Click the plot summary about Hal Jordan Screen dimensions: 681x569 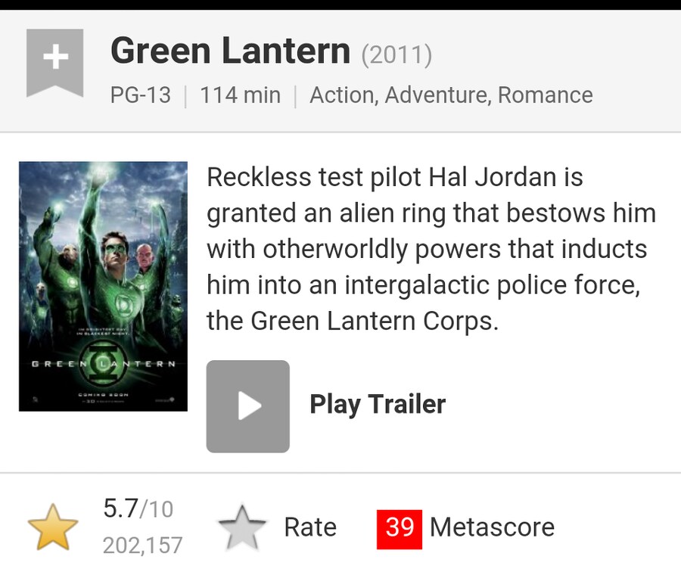(431, 249)
